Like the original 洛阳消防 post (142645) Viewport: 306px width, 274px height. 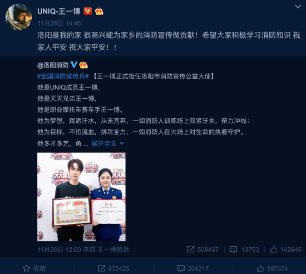coord(285,249)
